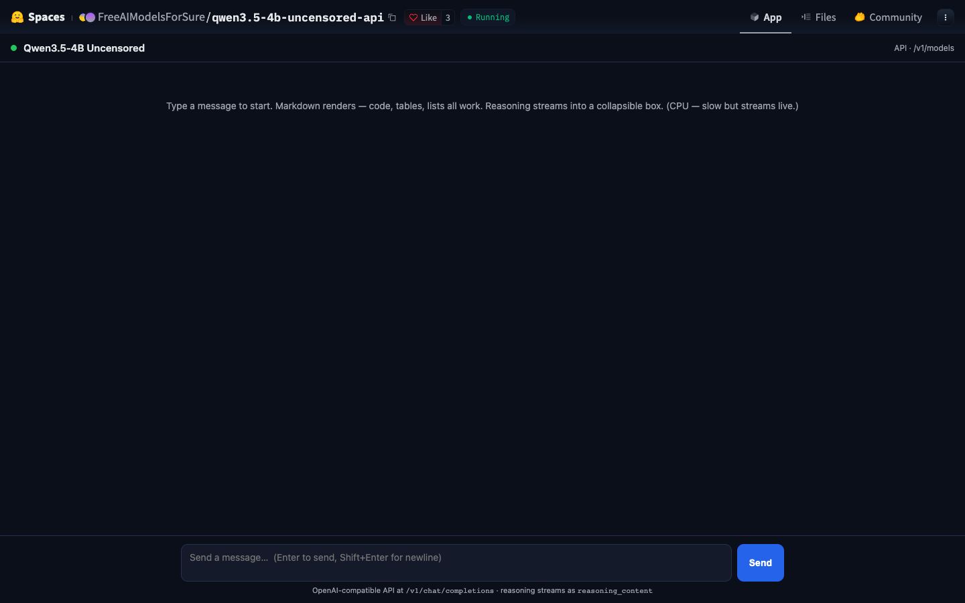This screenshot has width=965, height=603.
Task: Click the Running status badge
Action: (488, 17)
